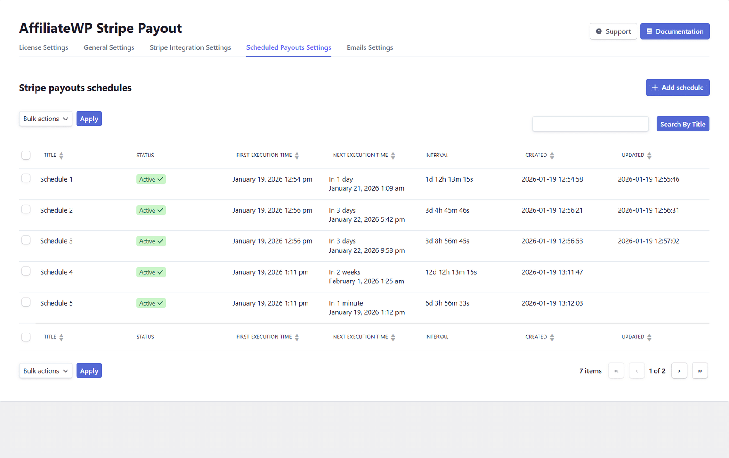729x458 pixels.
Task: Click the top Apply button
Action: click(89, 119)
